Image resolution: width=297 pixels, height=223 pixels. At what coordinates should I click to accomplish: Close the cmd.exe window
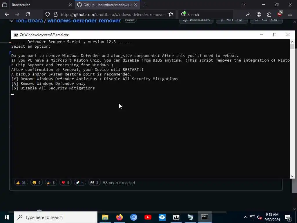pos(288,35)
